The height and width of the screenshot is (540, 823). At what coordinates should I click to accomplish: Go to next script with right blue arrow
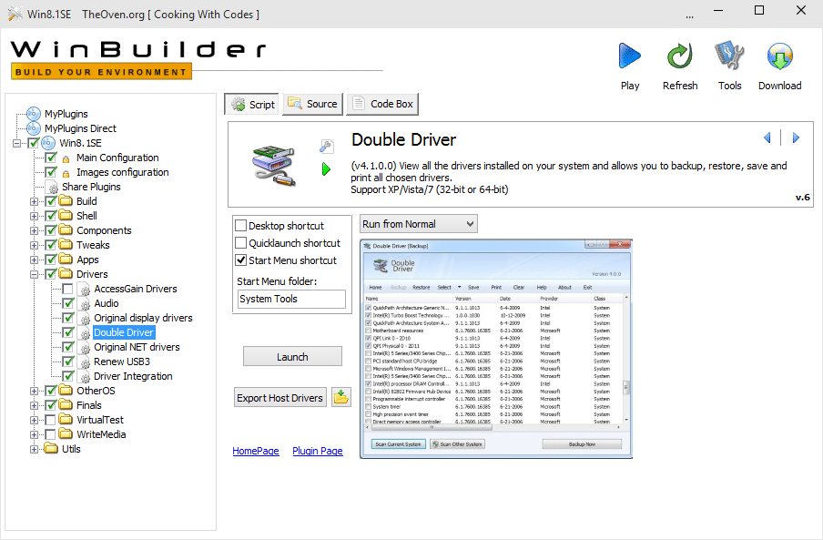796,138
